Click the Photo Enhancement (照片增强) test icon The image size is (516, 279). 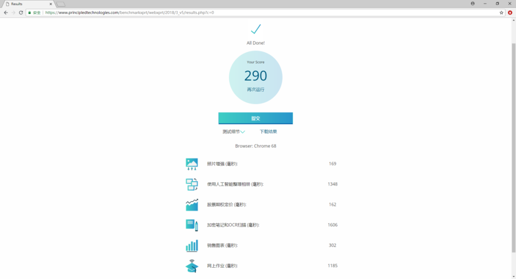click(x=192, y=164)
